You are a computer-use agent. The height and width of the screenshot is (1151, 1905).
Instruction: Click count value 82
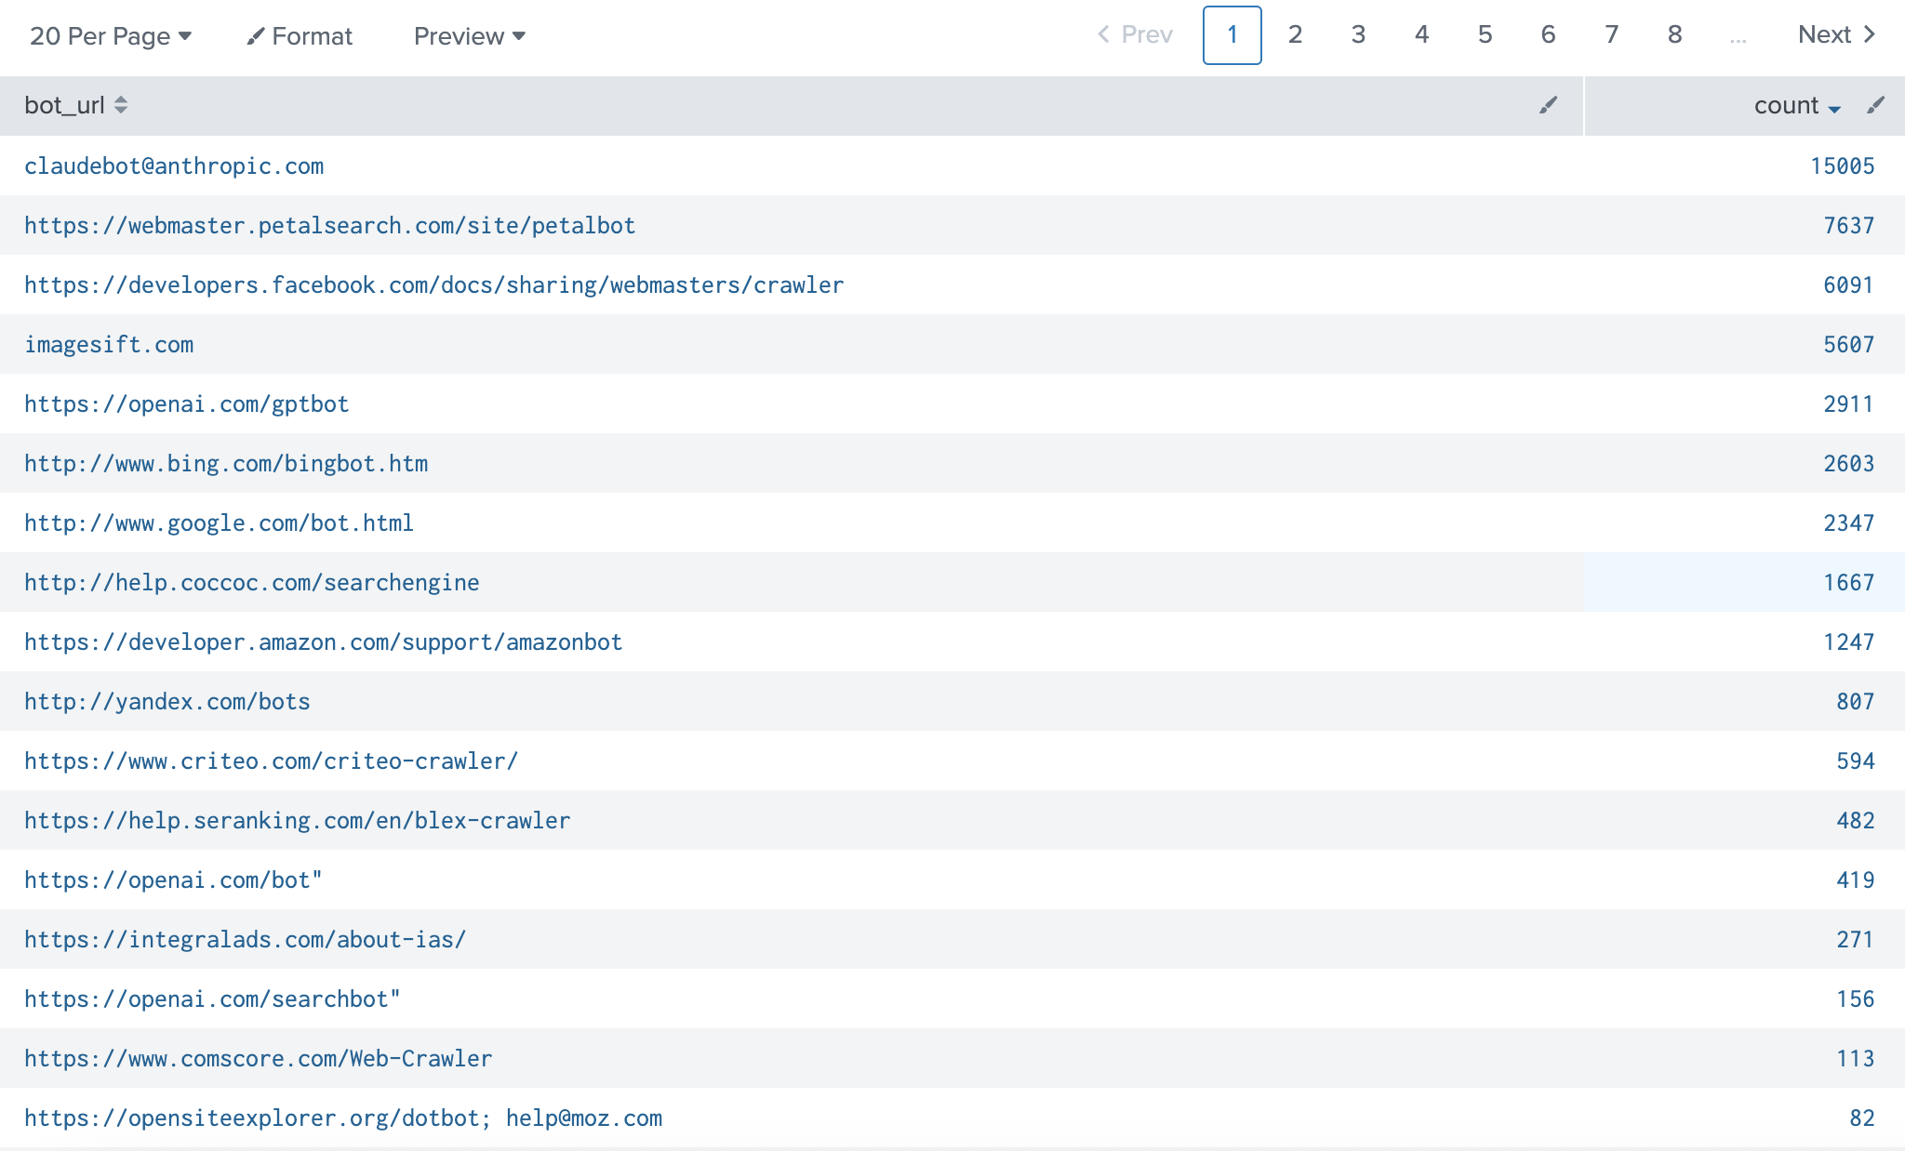tap(1861, 1118)
